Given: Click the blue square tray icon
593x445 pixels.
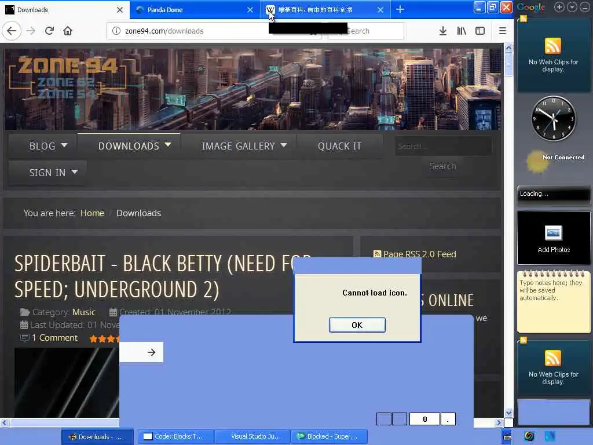Looking at the screenshot, I should coord(550,436).
